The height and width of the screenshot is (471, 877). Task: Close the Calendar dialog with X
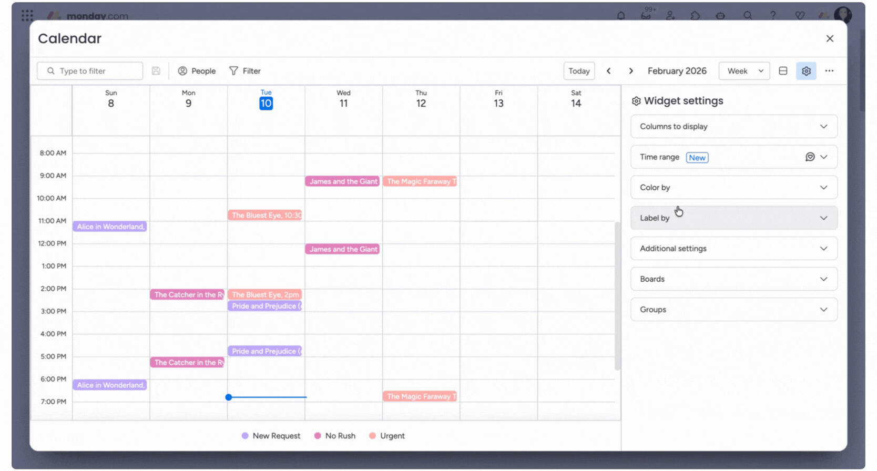point(830,38)
